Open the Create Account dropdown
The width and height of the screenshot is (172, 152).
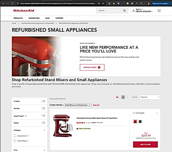point(144,11)
